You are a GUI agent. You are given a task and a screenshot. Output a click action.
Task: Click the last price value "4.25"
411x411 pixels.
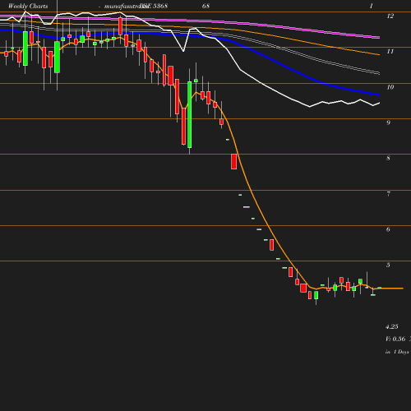392,326
